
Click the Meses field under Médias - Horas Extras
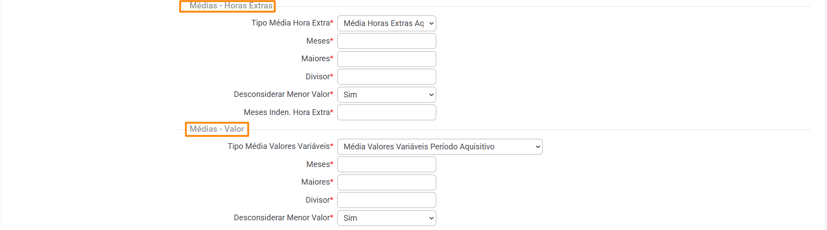coord(386,41)
